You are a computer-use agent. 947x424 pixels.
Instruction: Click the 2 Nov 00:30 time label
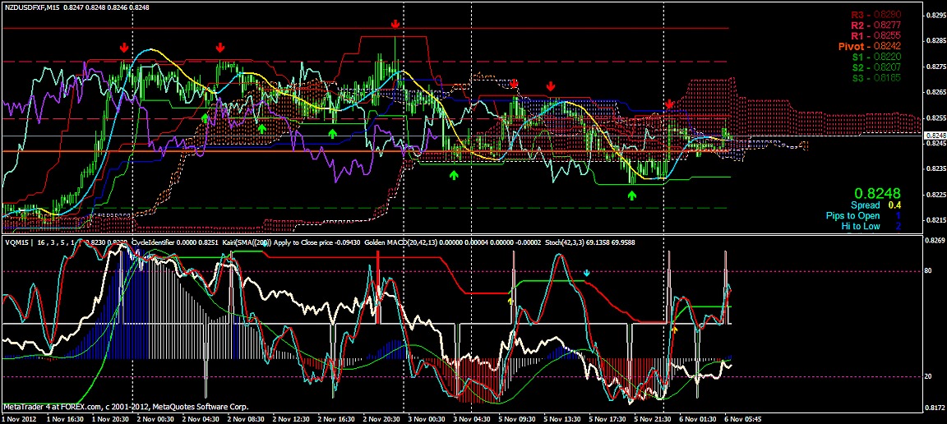[x=156, y=418]
